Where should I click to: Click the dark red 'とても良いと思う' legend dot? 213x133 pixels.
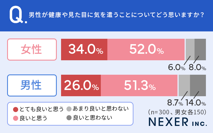(x=16, y=110)
